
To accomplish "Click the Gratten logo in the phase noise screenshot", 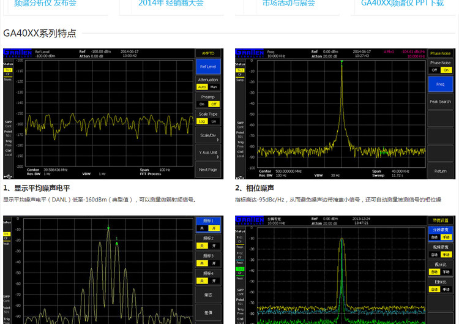I will pos(249,53).
